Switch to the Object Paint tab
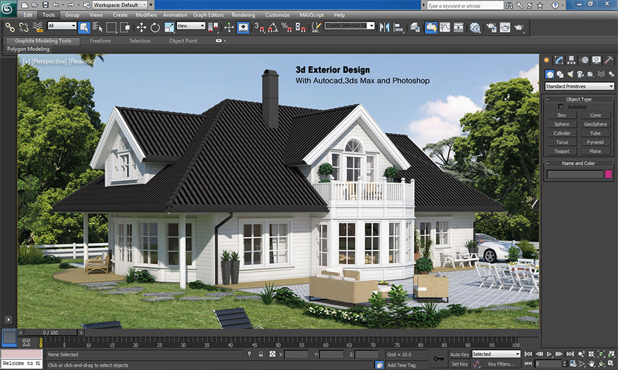 coord(183,41)
